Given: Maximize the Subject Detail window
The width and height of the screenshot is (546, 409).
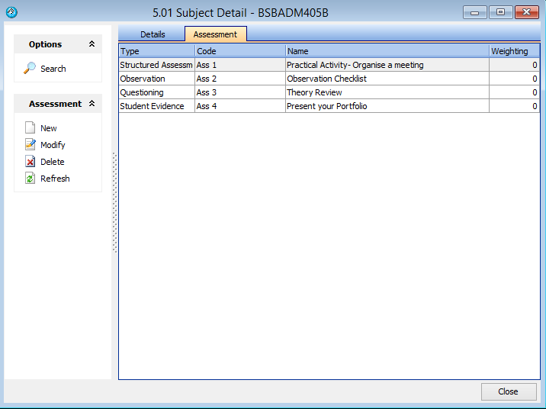Looking at the screenshot, I should pos(500,12).
